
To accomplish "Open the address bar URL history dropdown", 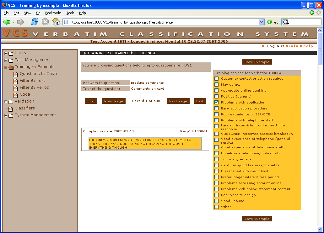I will [262, 22].
